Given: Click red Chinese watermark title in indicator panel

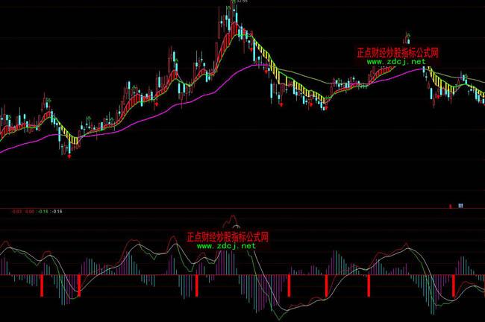Looking at the screenshot, I should (227, 237).
